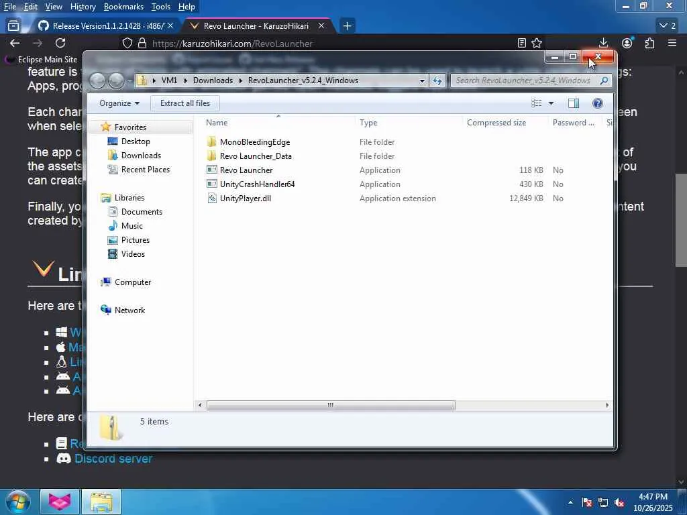687x515 pixels.
Task: Open the Firefox View icon at tab strip left
Action: click(13, 26)
